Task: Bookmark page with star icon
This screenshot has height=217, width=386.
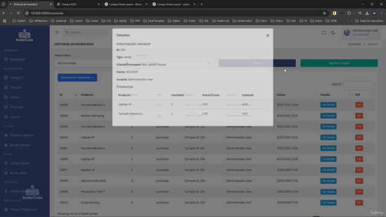Action: click(x=324, y=13)
